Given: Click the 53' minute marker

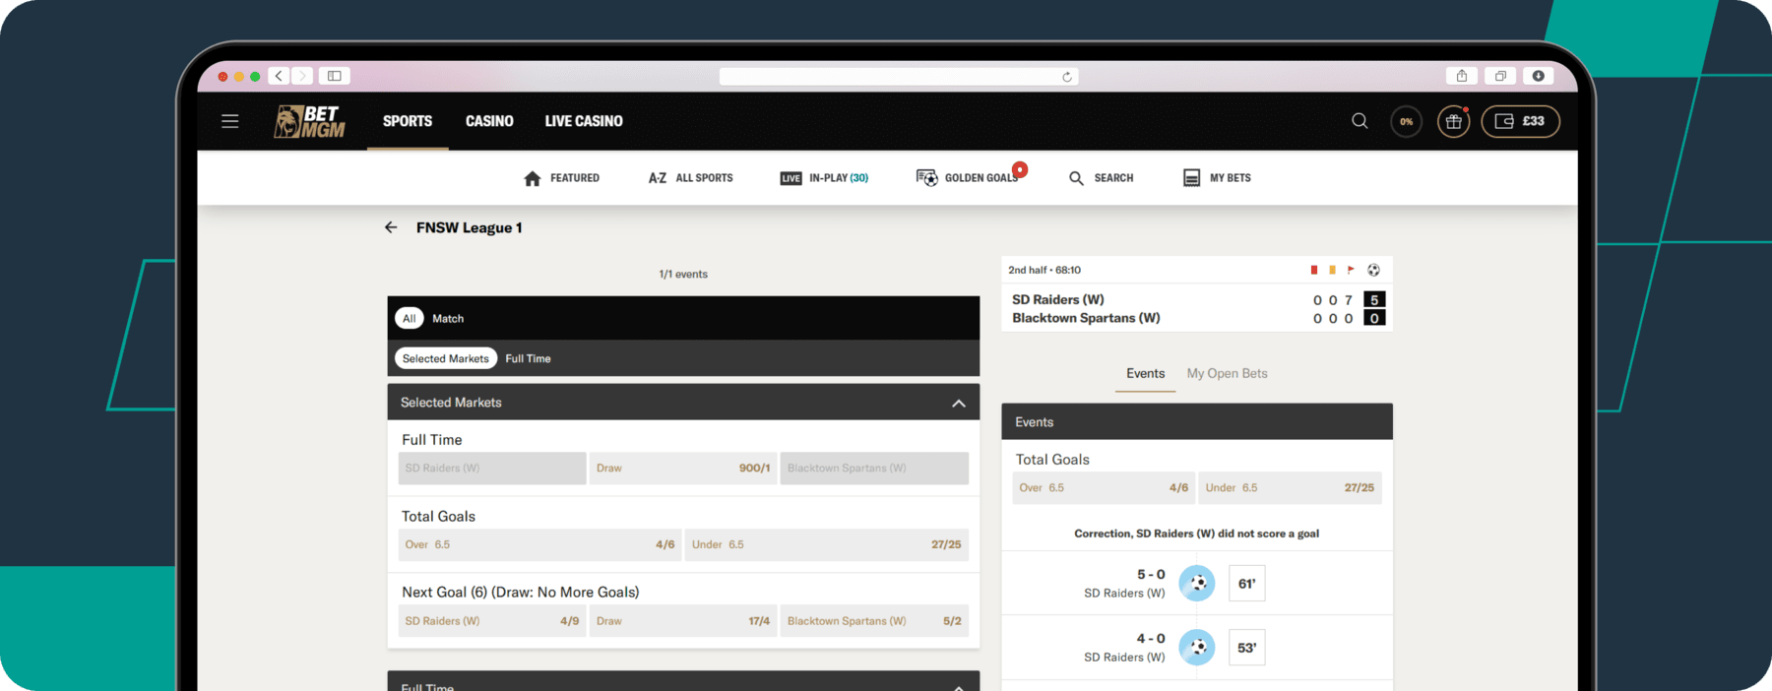Looking at the screenshot, I should point(1246,648).
